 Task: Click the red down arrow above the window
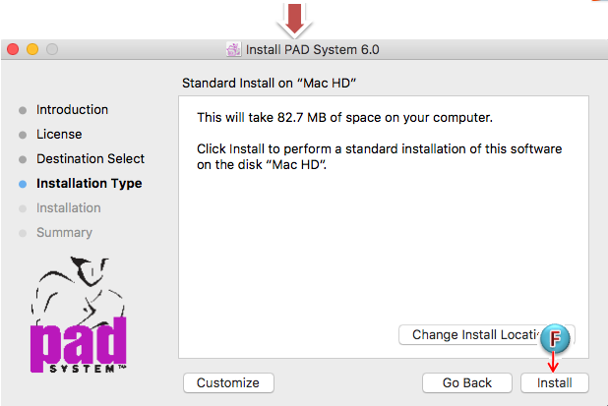[x=294, y=17]
